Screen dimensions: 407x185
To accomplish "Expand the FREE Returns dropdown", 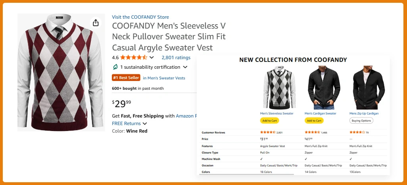I will 145,123.
